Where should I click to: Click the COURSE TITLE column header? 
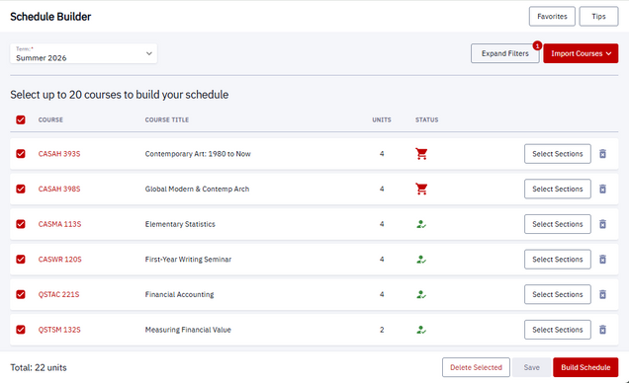167,119
